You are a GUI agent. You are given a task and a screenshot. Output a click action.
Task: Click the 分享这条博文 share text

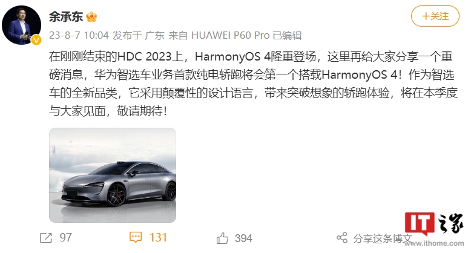click(383, 238)
